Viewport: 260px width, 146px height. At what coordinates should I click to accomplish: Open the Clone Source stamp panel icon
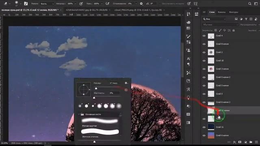pyautogui.click(x=188, y=50)
